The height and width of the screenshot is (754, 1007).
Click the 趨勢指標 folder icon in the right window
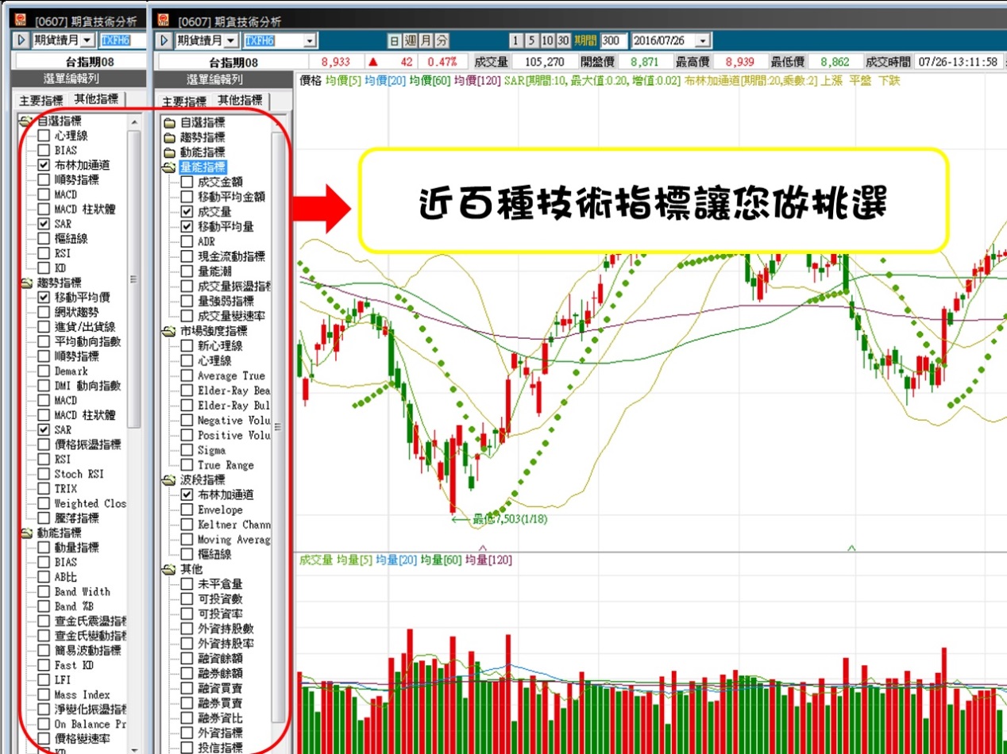[169, 137]
